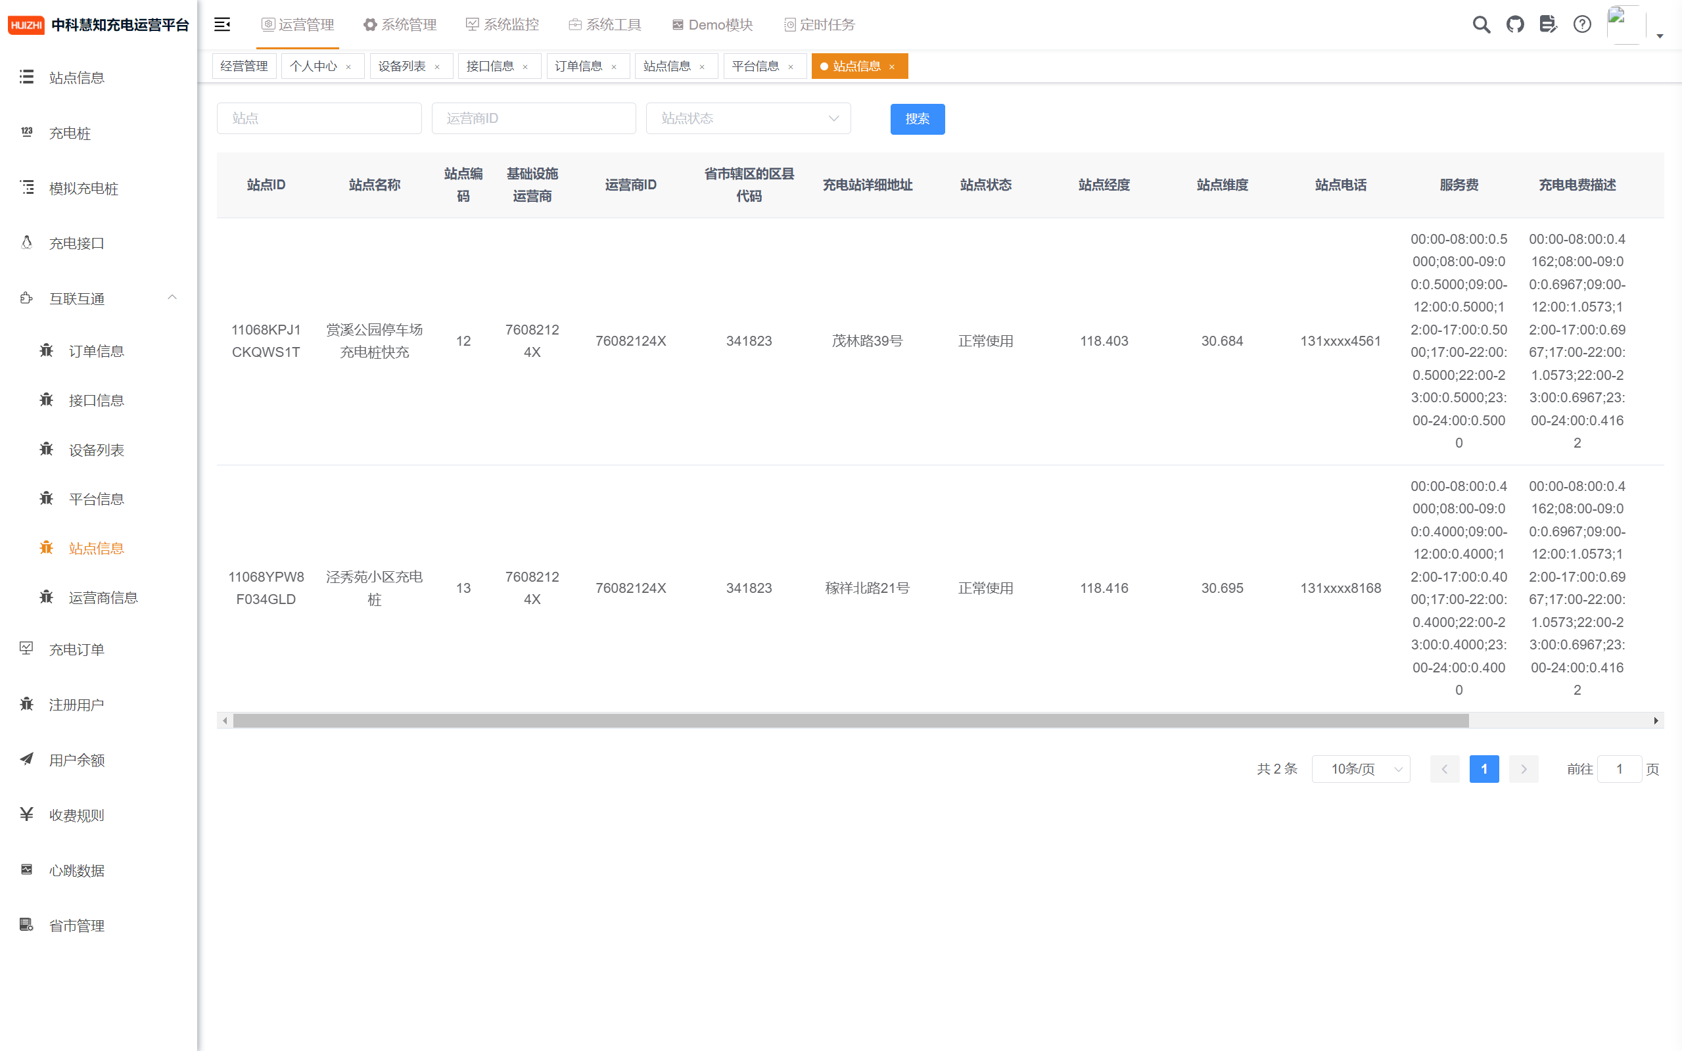The height and width of the screenshot is (1051, 1682).
Task: Click the HUIZHI logo
Action: click(26, 25)
